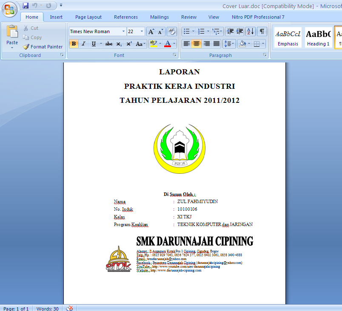Switch to the Review tab
This screenshot has height=311, width=342.
tap(189, 17)
